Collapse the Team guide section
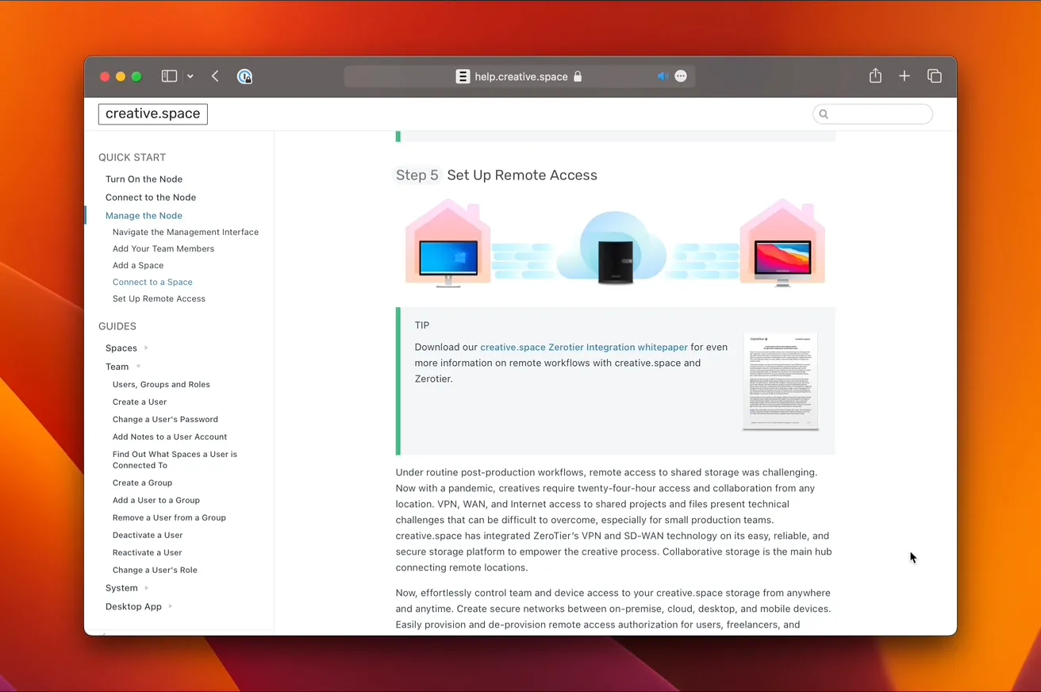Screen dimensions: 1041x692 (138, 367)
